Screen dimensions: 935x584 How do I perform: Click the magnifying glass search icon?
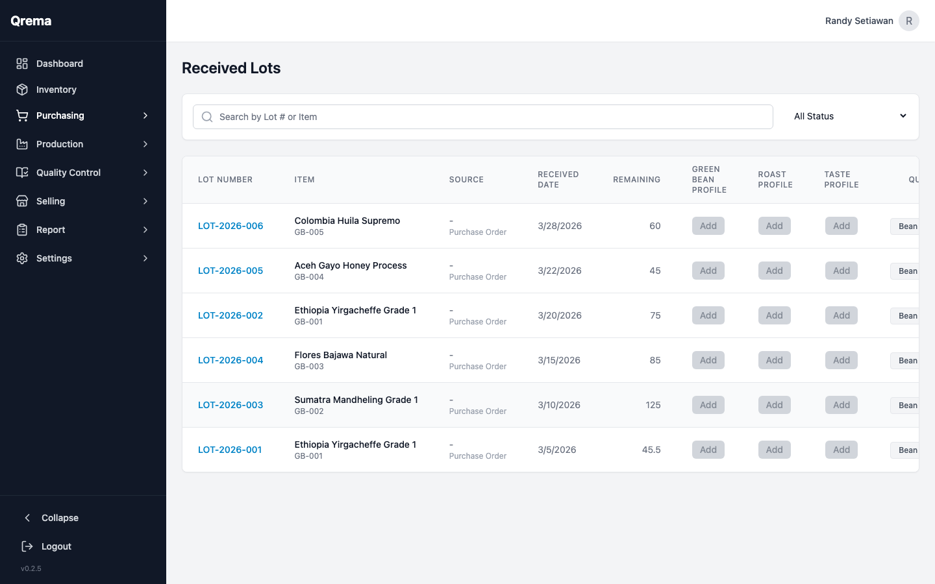point(206,117)
